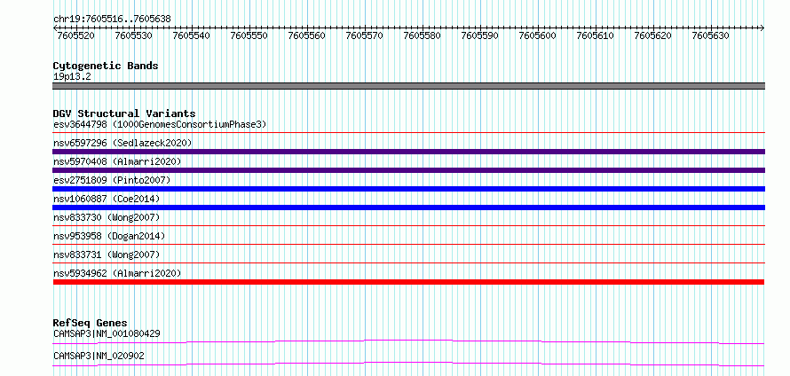The width and height of the screenshot is (790, 376).
Task: Click the 7605620 ruler position label
Action: (652, 35)
